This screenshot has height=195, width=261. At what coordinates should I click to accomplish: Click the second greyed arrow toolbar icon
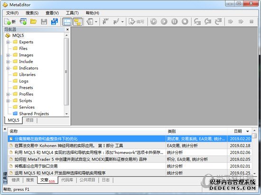(x=241, y=22)
